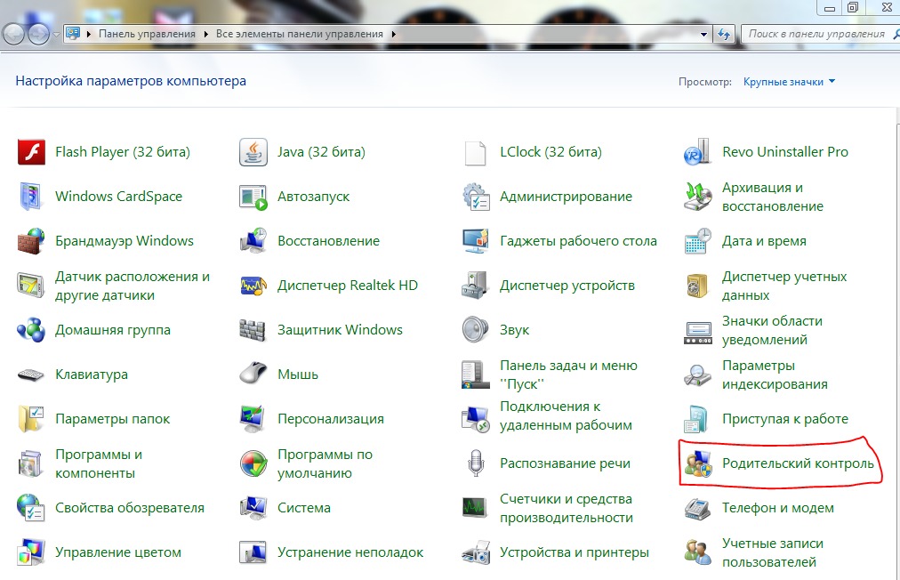The image size is (900, 580).
Task: Click the control panel search field
Action: (x=820, y=35)
